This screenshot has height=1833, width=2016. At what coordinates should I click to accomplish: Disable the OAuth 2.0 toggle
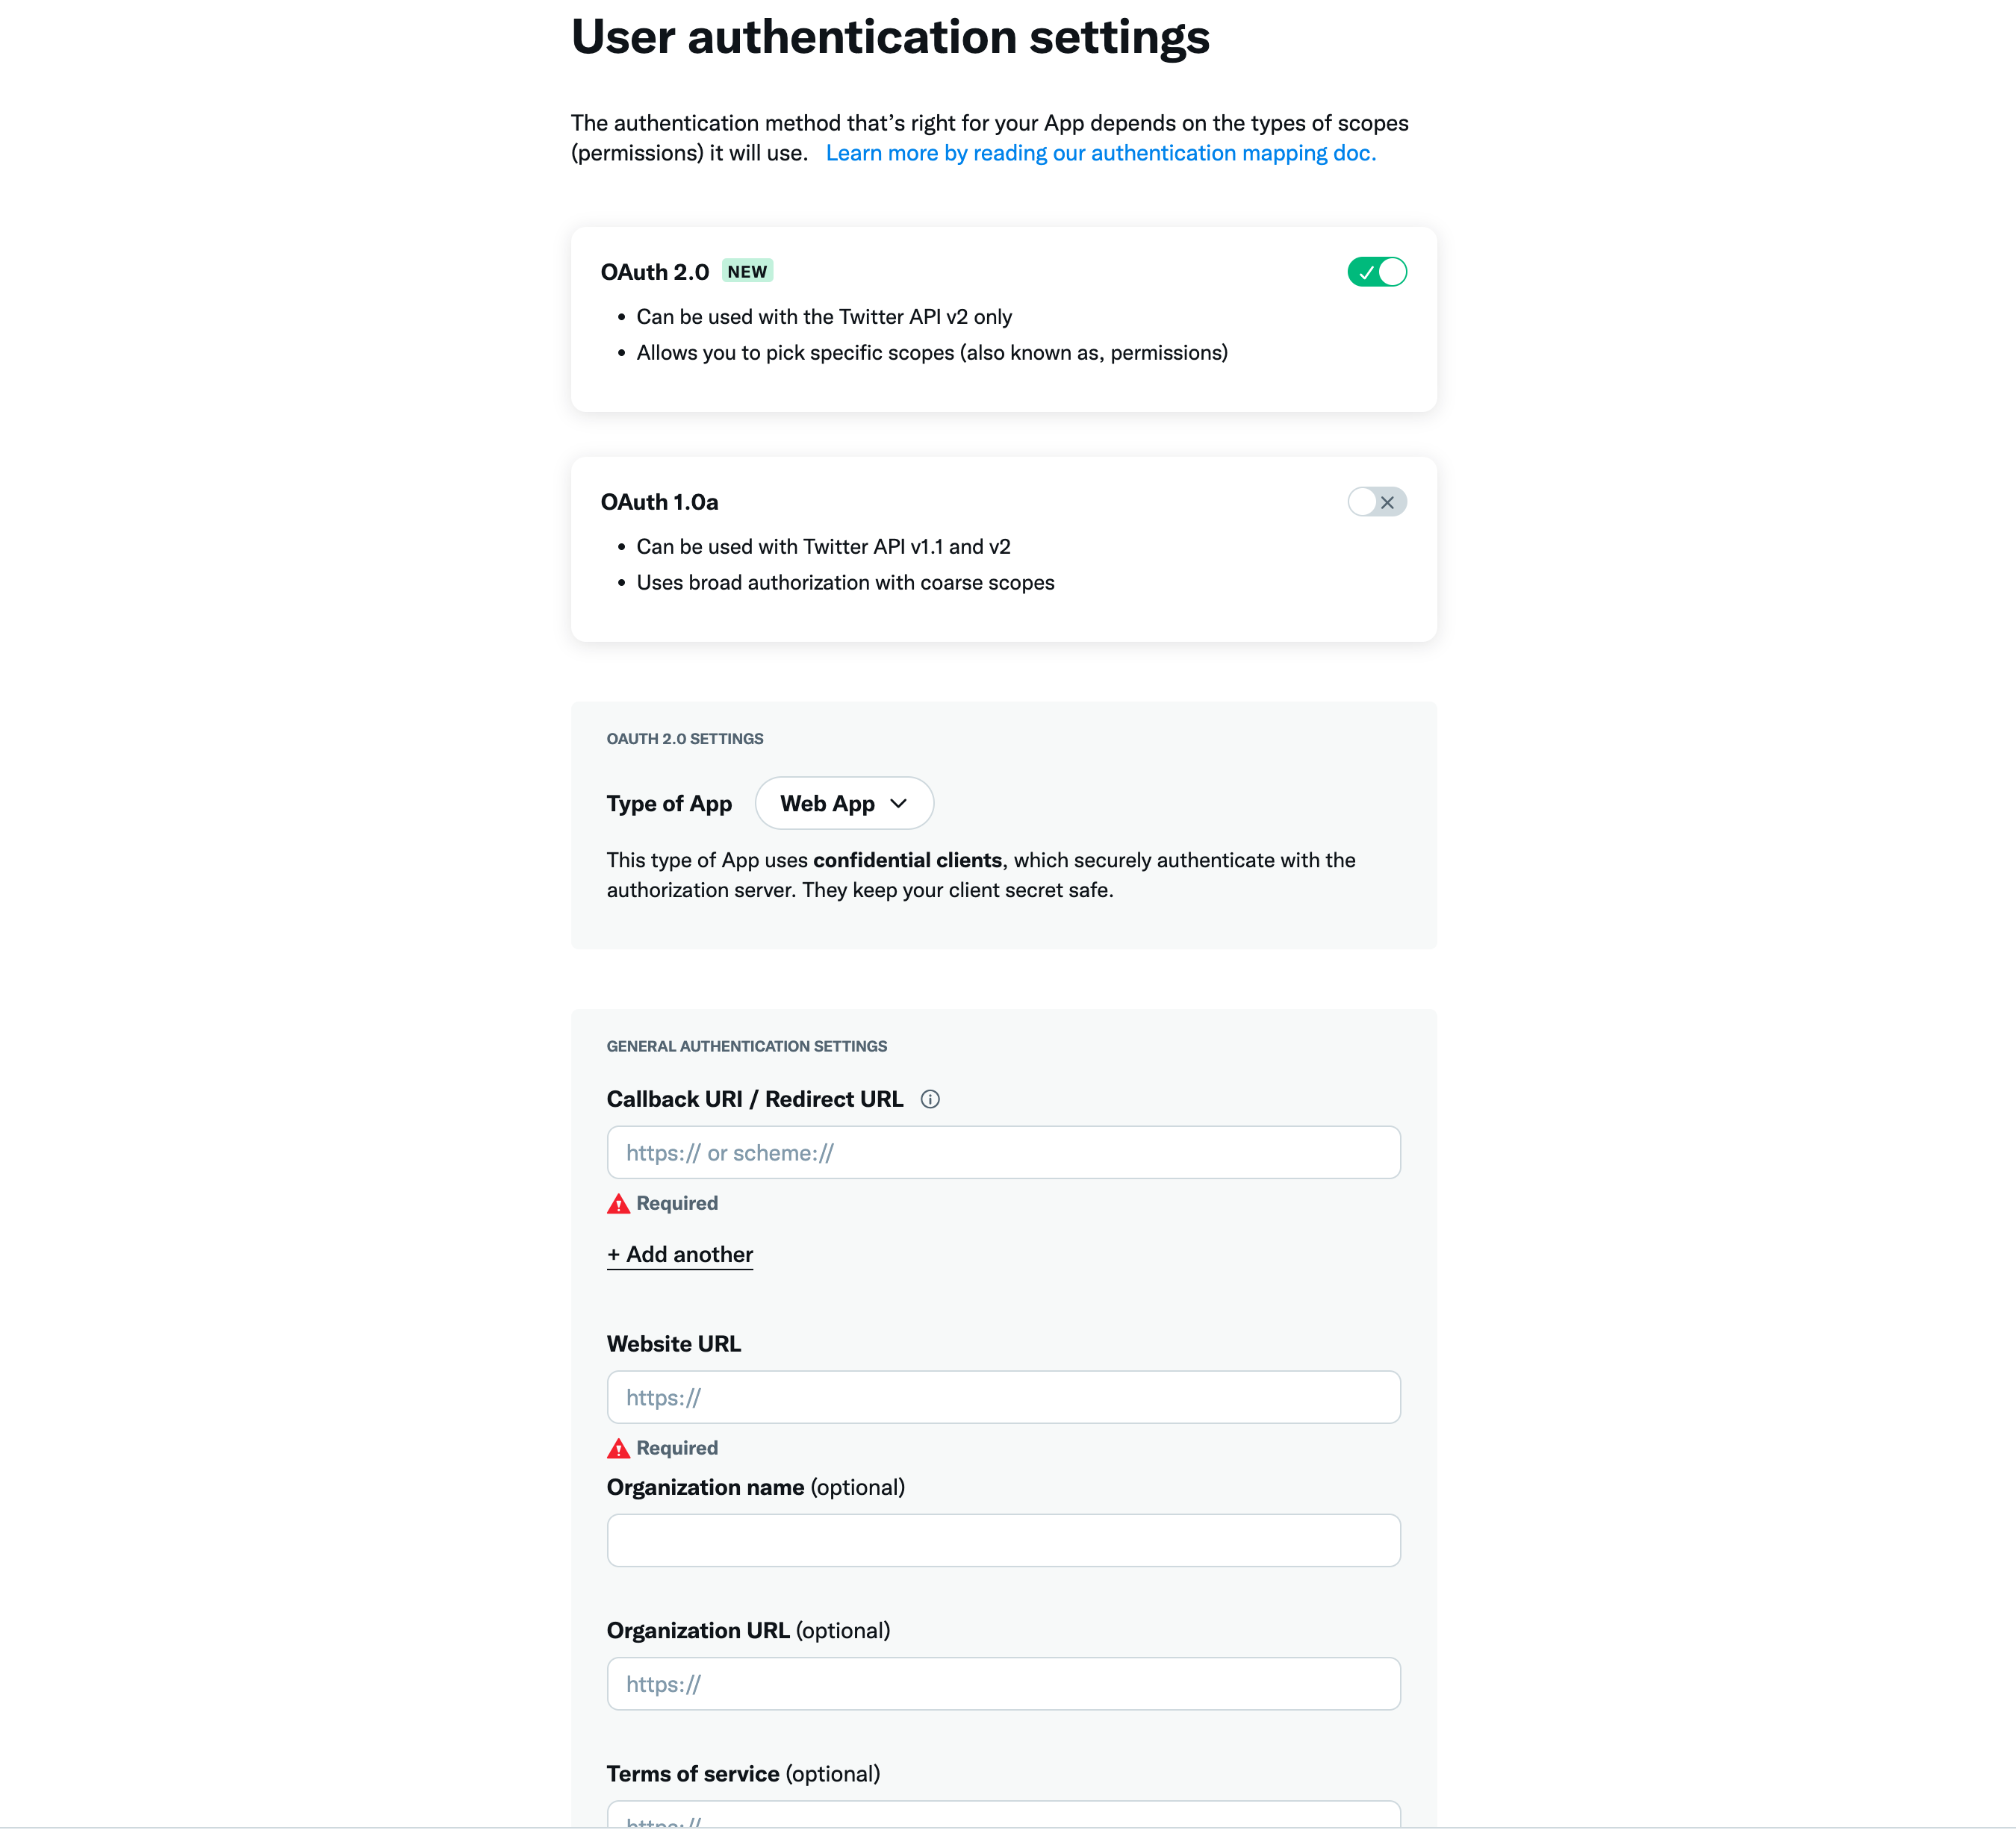tap(1376, 272)
